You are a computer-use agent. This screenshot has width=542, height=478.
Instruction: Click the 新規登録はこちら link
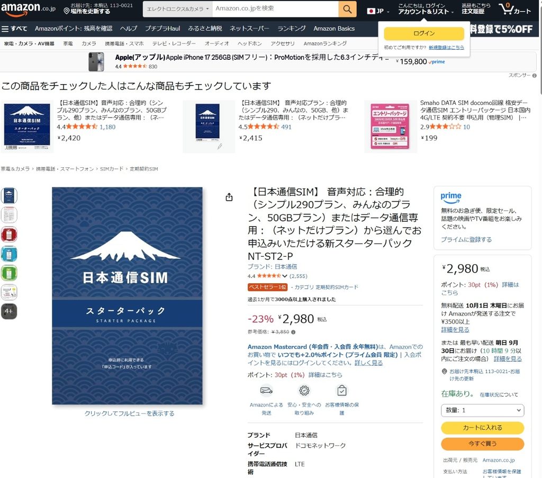[x=446, y=47]
